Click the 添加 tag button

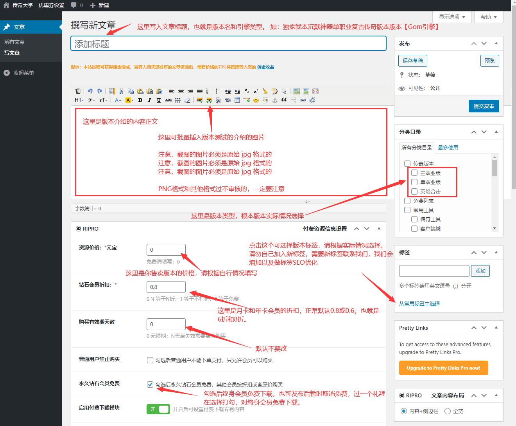[x=480, y=271]
